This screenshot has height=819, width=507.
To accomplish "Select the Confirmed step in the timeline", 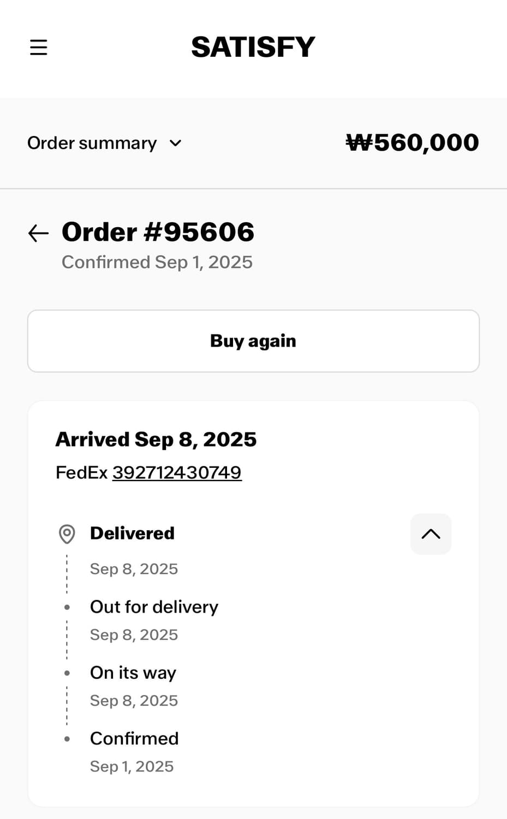I will click(x=134, y=739).
